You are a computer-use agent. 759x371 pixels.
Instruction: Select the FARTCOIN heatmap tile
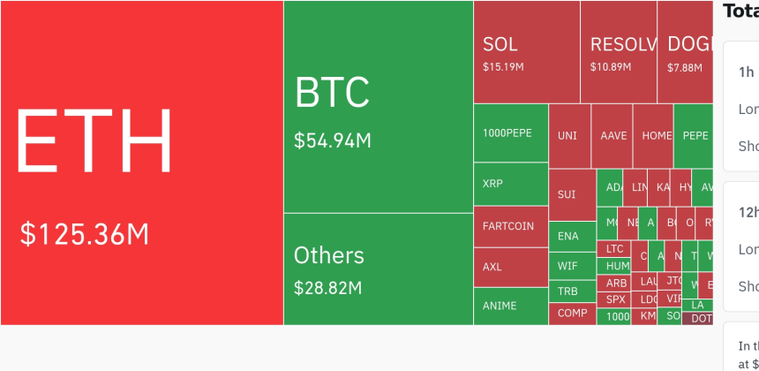point(511,227)
